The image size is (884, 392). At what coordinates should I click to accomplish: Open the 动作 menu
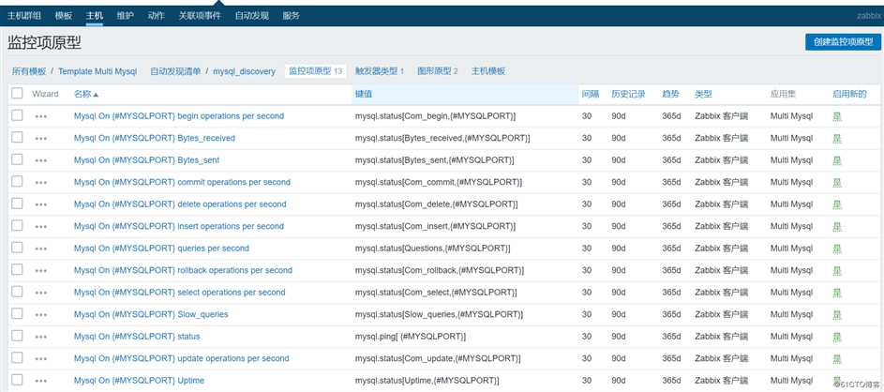(156, 16)
